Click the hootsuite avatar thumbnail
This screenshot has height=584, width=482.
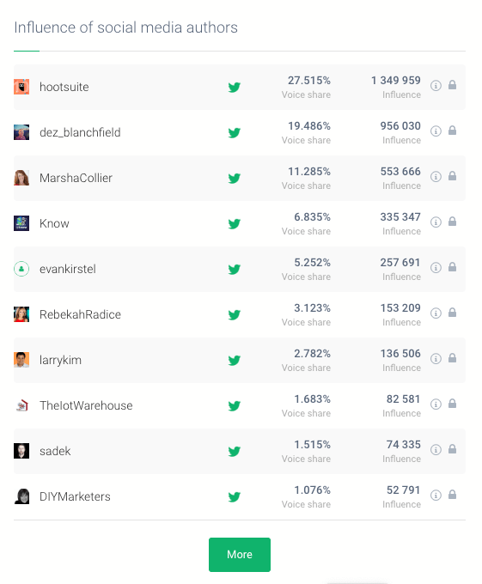point(21,87)
